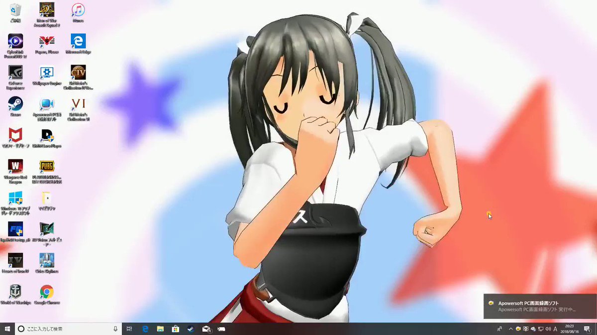Click the Apowersoft recording notification popup

click(x=540, y=306)
